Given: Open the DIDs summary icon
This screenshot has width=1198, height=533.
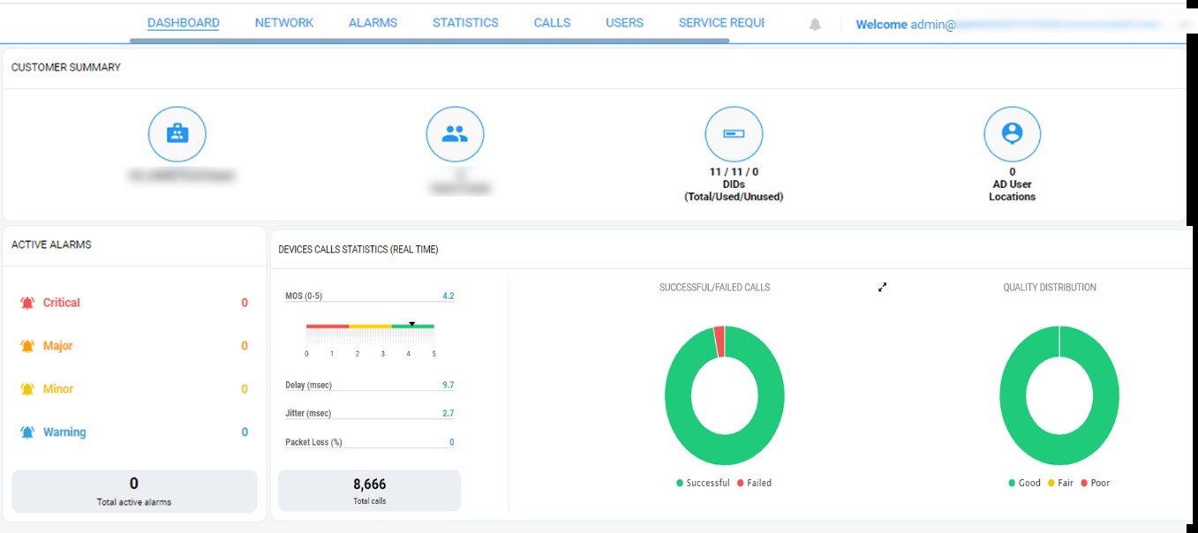Looking at the screenshot, I should [x=734, y=133].
